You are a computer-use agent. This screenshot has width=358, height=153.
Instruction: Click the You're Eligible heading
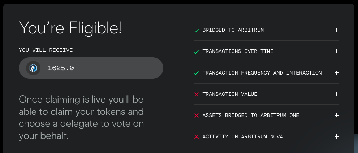[70, 28]
